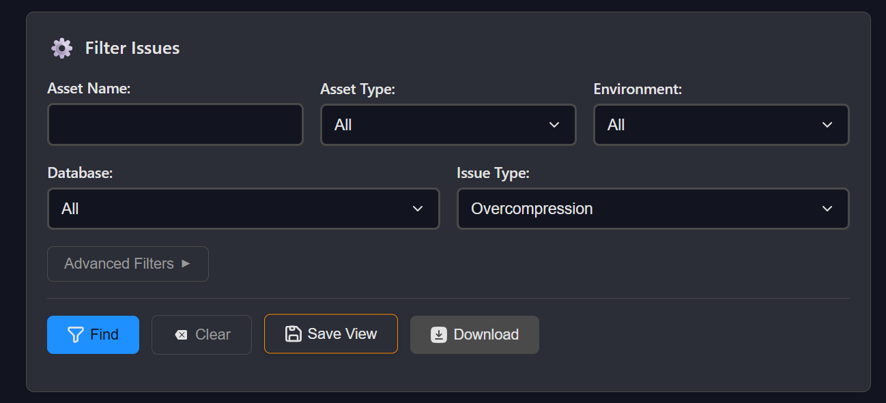The width and height of the screenshot is (886, 403).
Task: Click the Filter Issues heading
Action: [132, 48]
